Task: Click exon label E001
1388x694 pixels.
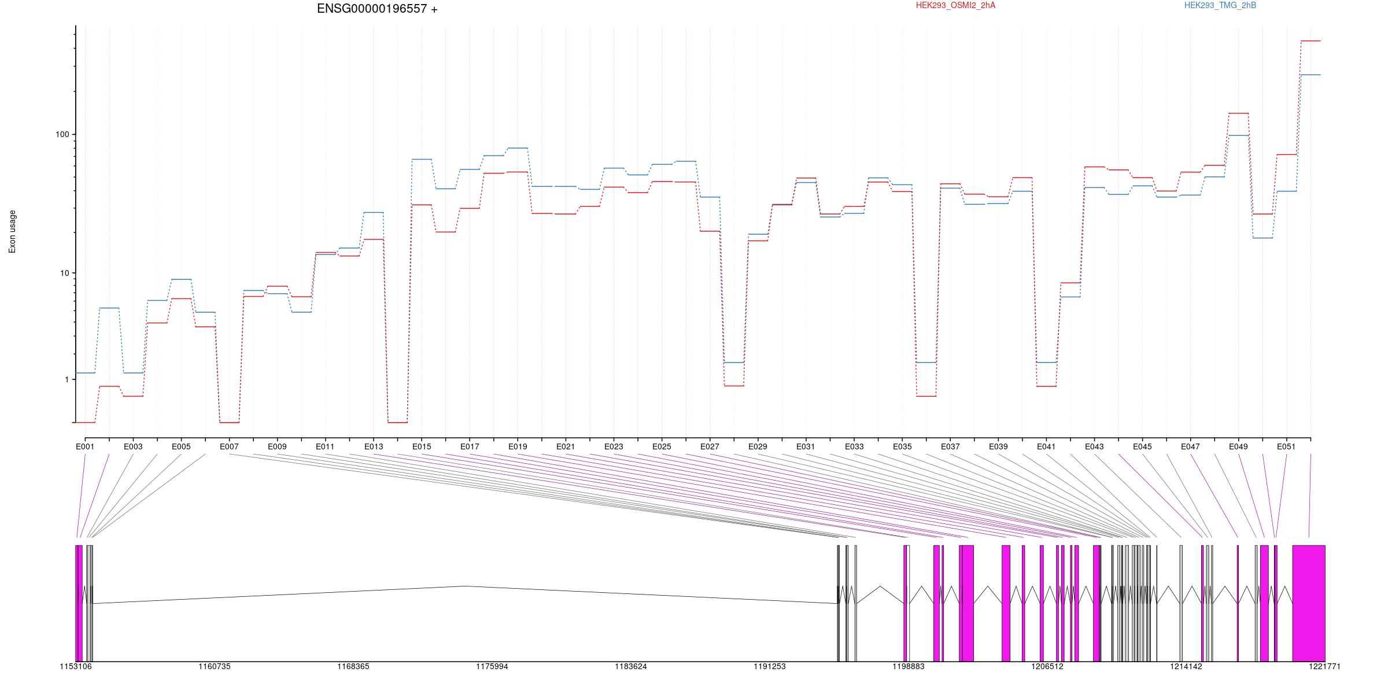Action: [x=85, y=446]
